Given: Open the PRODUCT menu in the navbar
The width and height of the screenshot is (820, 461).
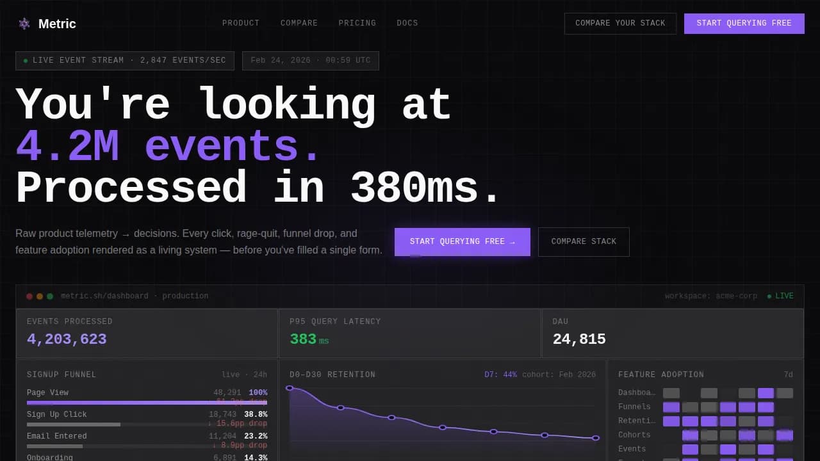Looking at the screenshot, I should coord(241,23).
